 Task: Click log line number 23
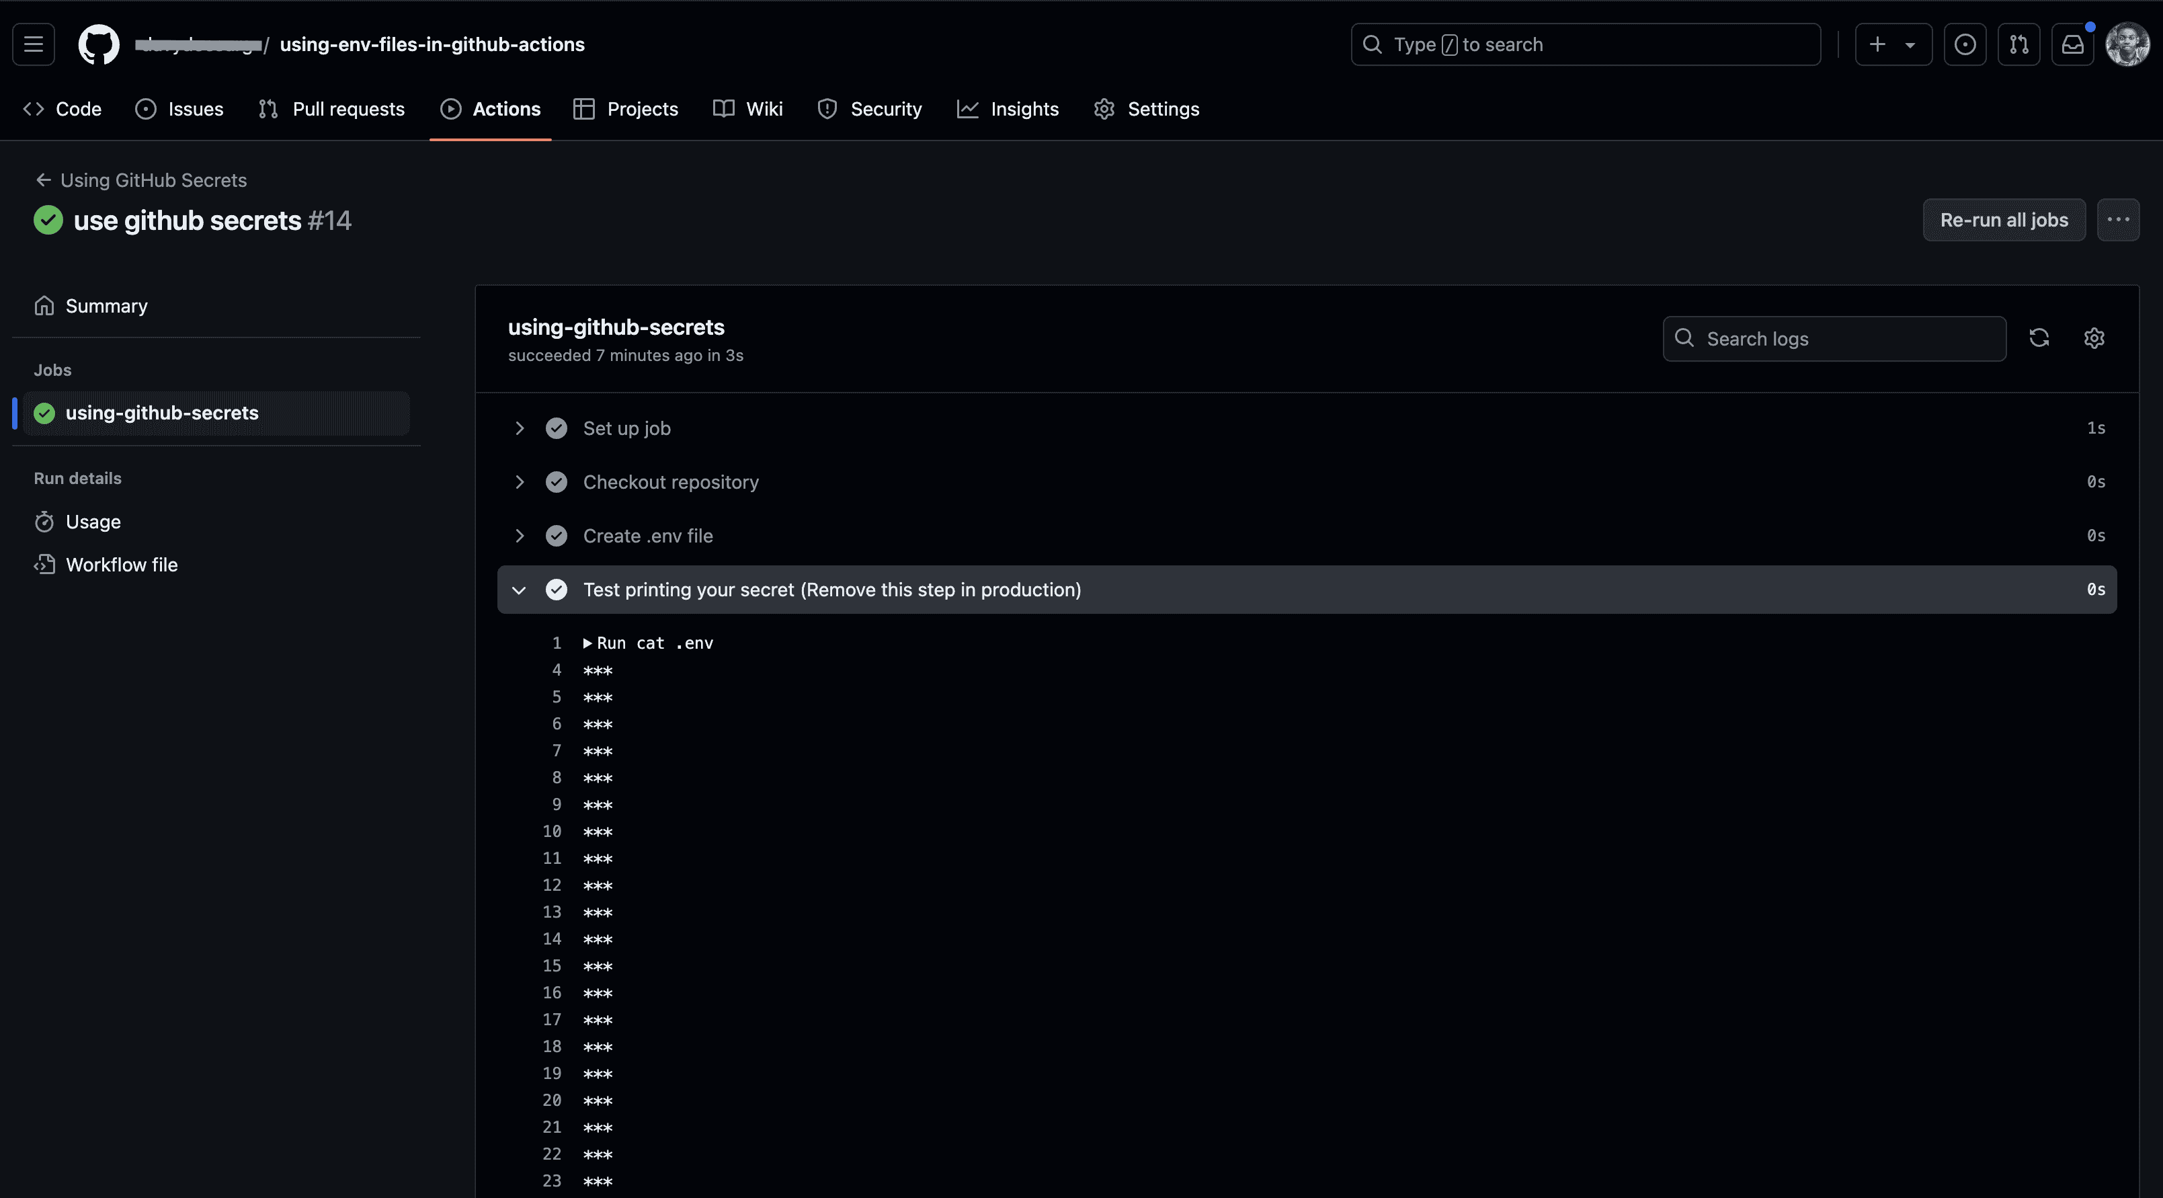pos(552,1181)
